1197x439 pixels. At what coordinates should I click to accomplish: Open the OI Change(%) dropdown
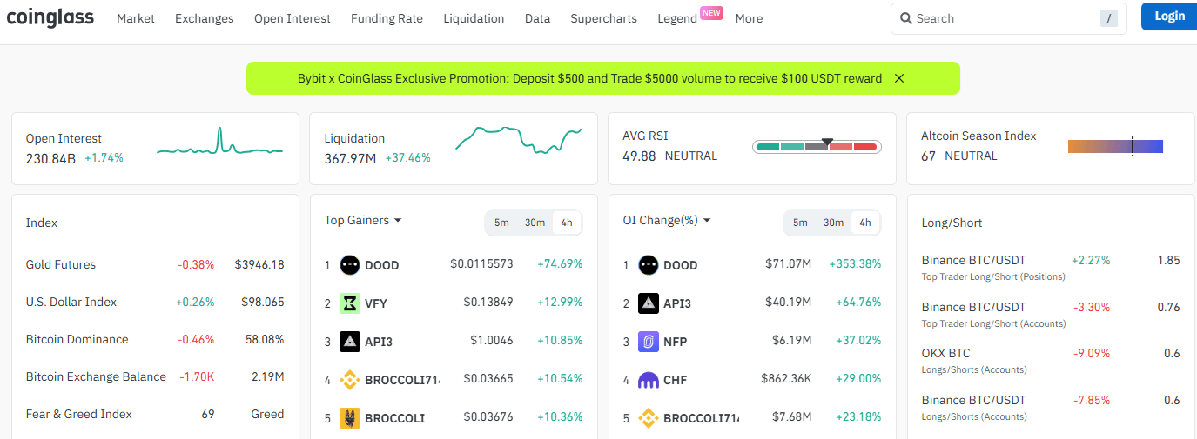pos(666,221)
